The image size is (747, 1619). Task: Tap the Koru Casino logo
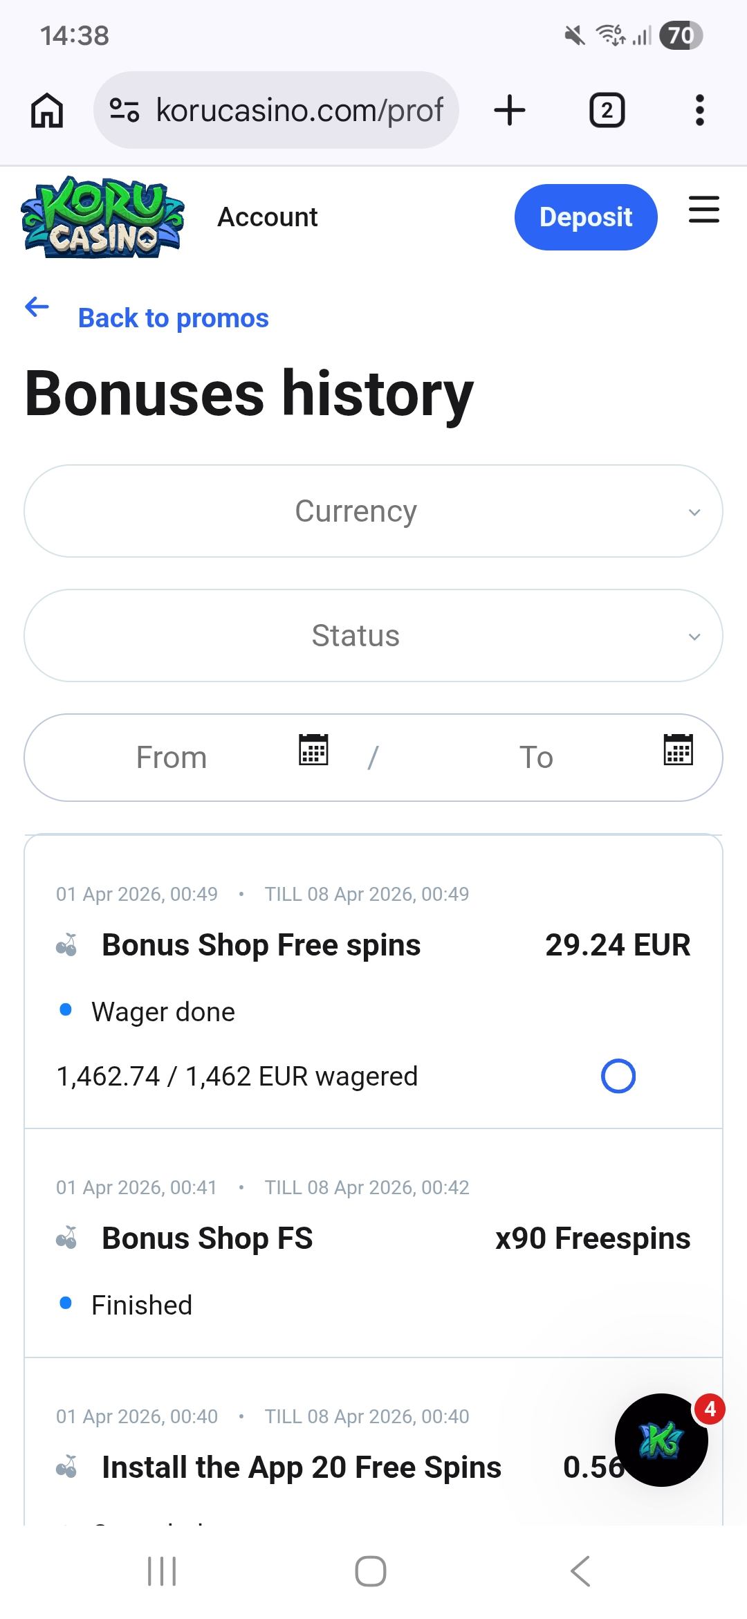(x=103, y=217)
